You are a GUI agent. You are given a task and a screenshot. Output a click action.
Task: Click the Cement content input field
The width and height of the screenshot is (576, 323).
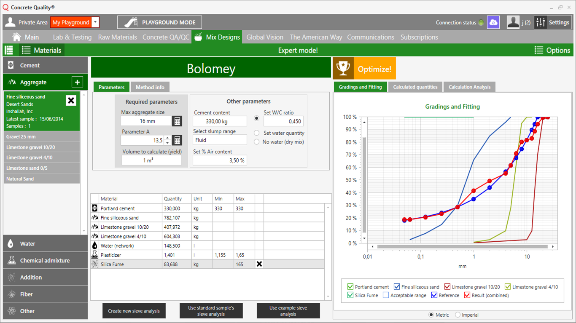(220, 121)
